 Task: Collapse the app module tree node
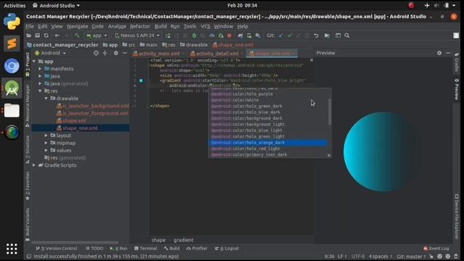34,61
